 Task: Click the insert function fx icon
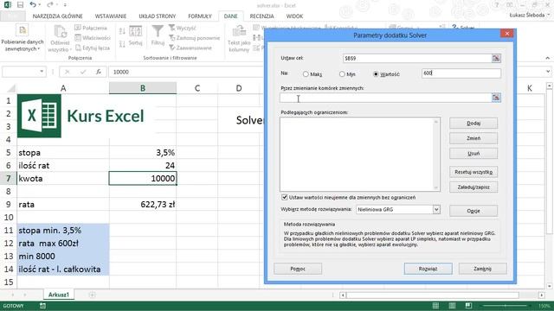tap(98, 72)
